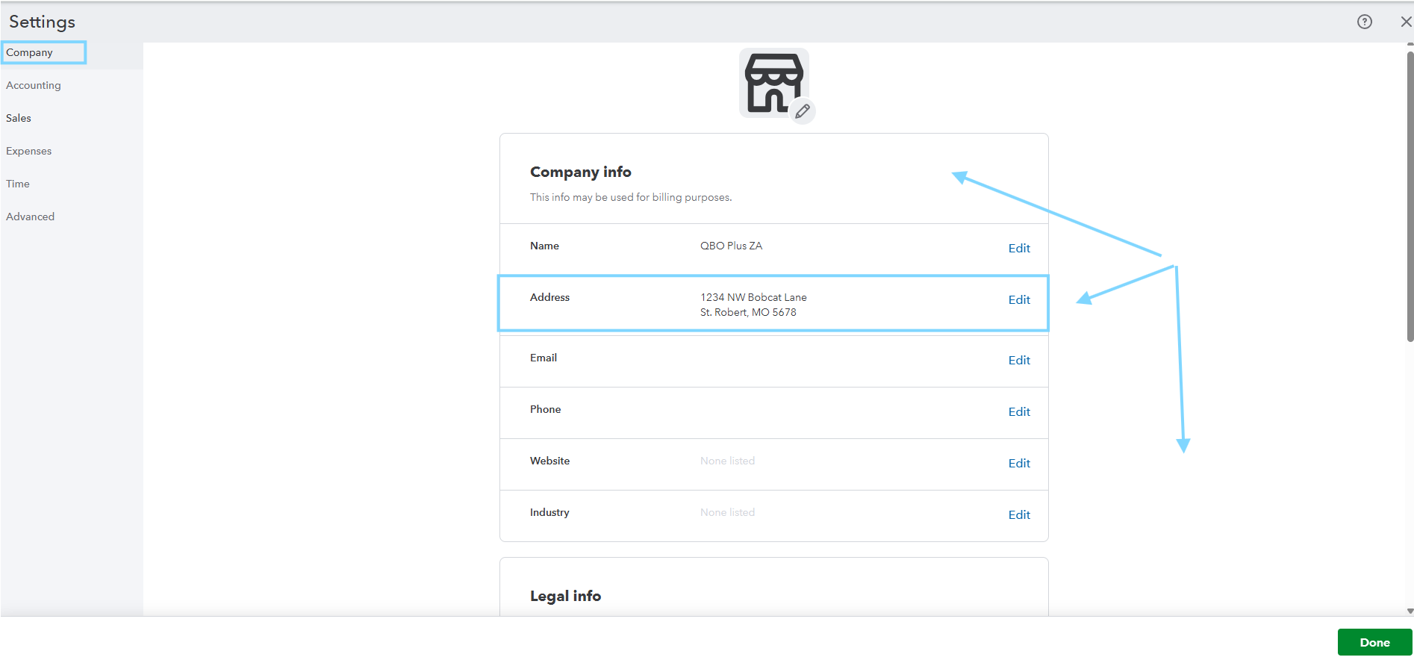Select the Sales settings tab
Screen dimensions: 1414x666
(x=19, y=118)
